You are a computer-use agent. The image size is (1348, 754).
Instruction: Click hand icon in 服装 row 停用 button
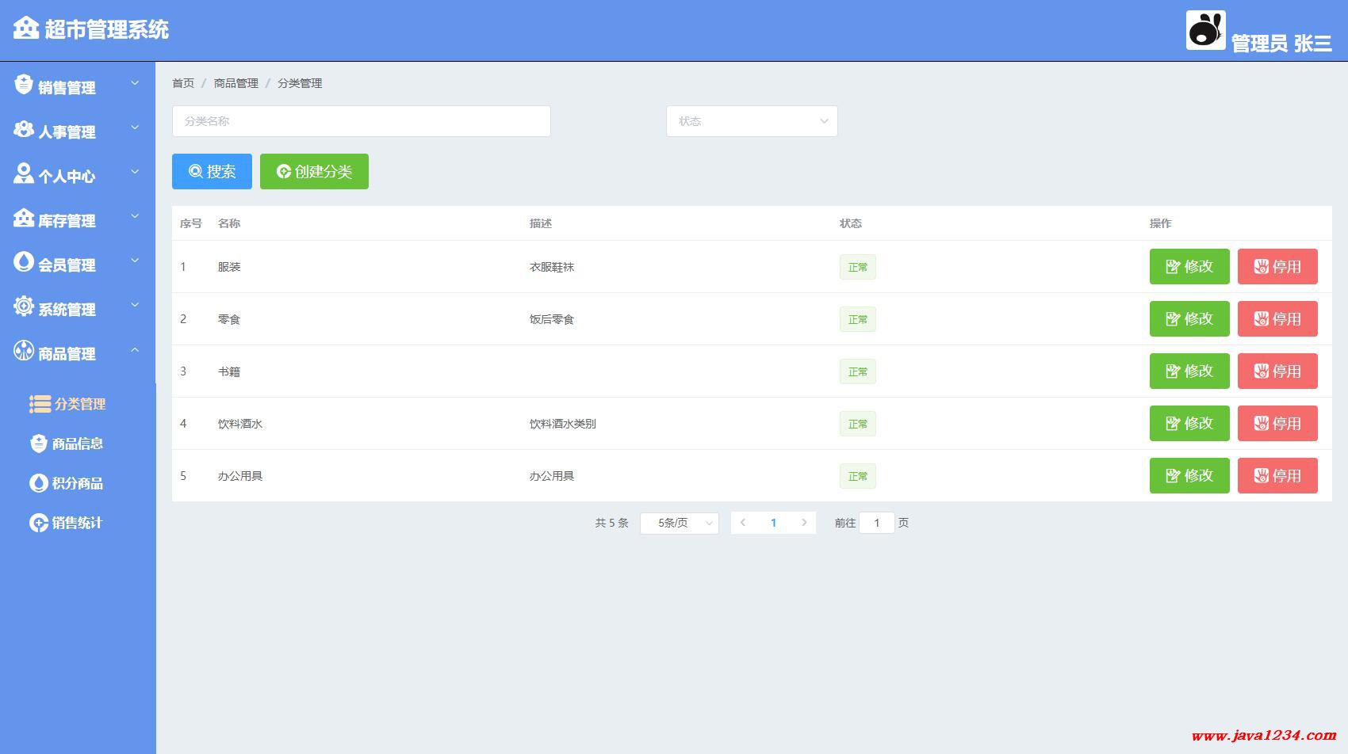coord(1261,267)
